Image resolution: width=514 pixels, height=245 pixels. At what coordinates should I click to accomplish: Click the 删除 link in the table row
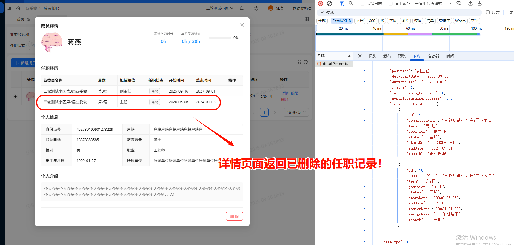pos(285,100)
